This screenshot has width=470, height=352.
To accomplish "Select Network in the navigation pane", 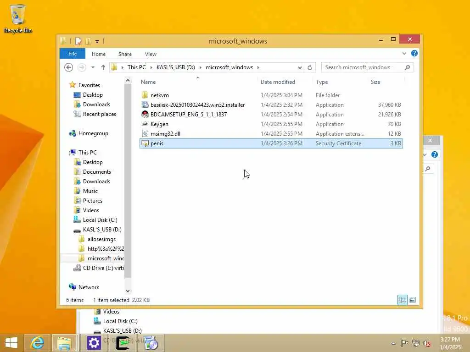I will (x=89, y=287).
